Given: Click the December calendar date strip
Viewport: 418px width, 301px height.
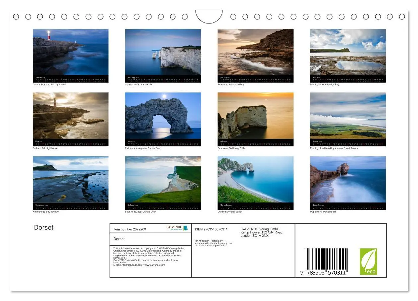Looking at the screenshot, I should coord(348,206).
